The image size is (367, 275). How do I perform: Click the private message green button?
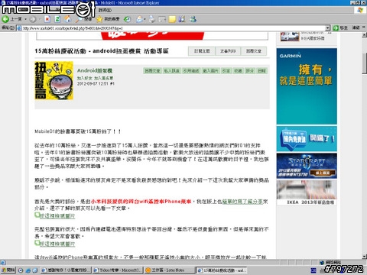(x=171, y=71)
